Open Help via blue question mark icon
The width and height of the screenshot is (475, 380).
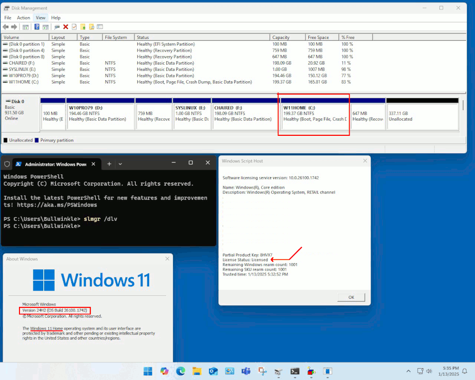point(37,27)
